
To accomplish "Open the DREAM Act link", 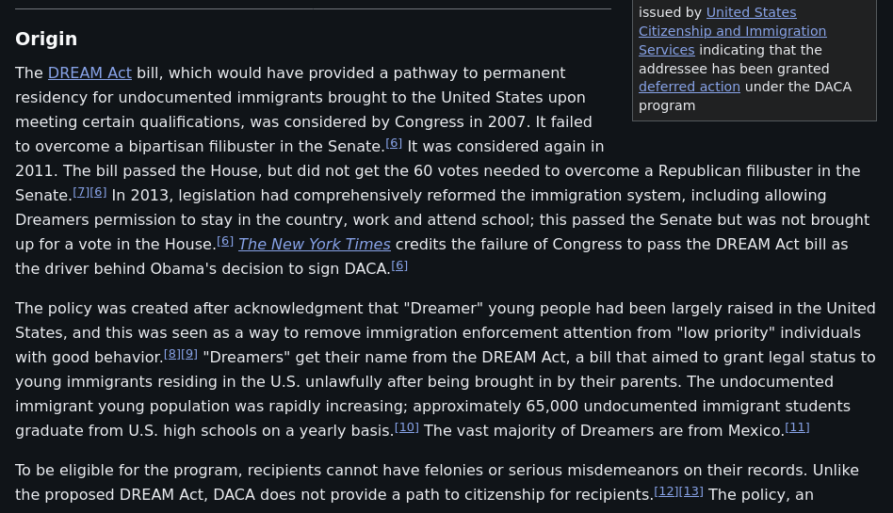I will 89,73.
